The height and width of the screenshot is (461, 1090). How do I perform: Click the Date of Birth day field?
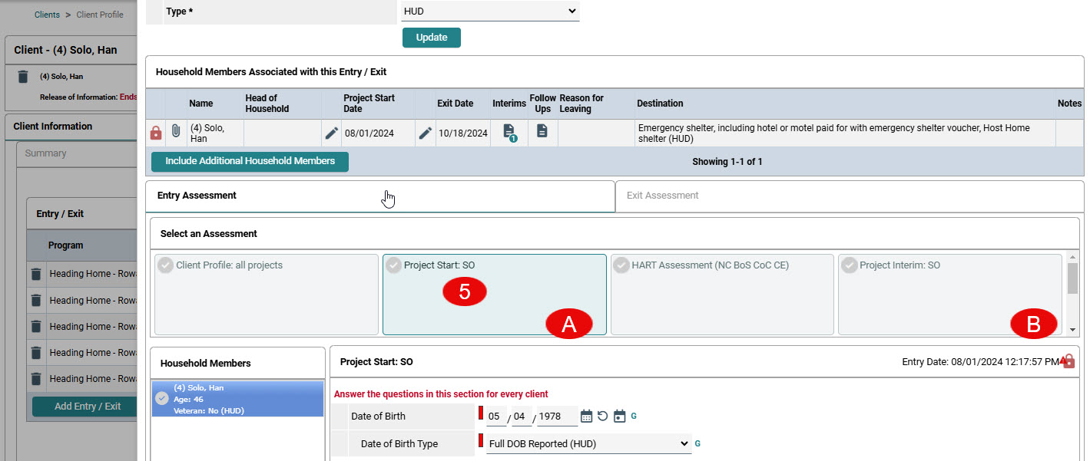(x=522, y=417)
